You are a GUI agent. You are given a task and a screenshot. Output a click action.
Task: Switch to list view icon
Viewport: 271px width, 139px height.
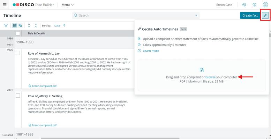coord(15,26)
